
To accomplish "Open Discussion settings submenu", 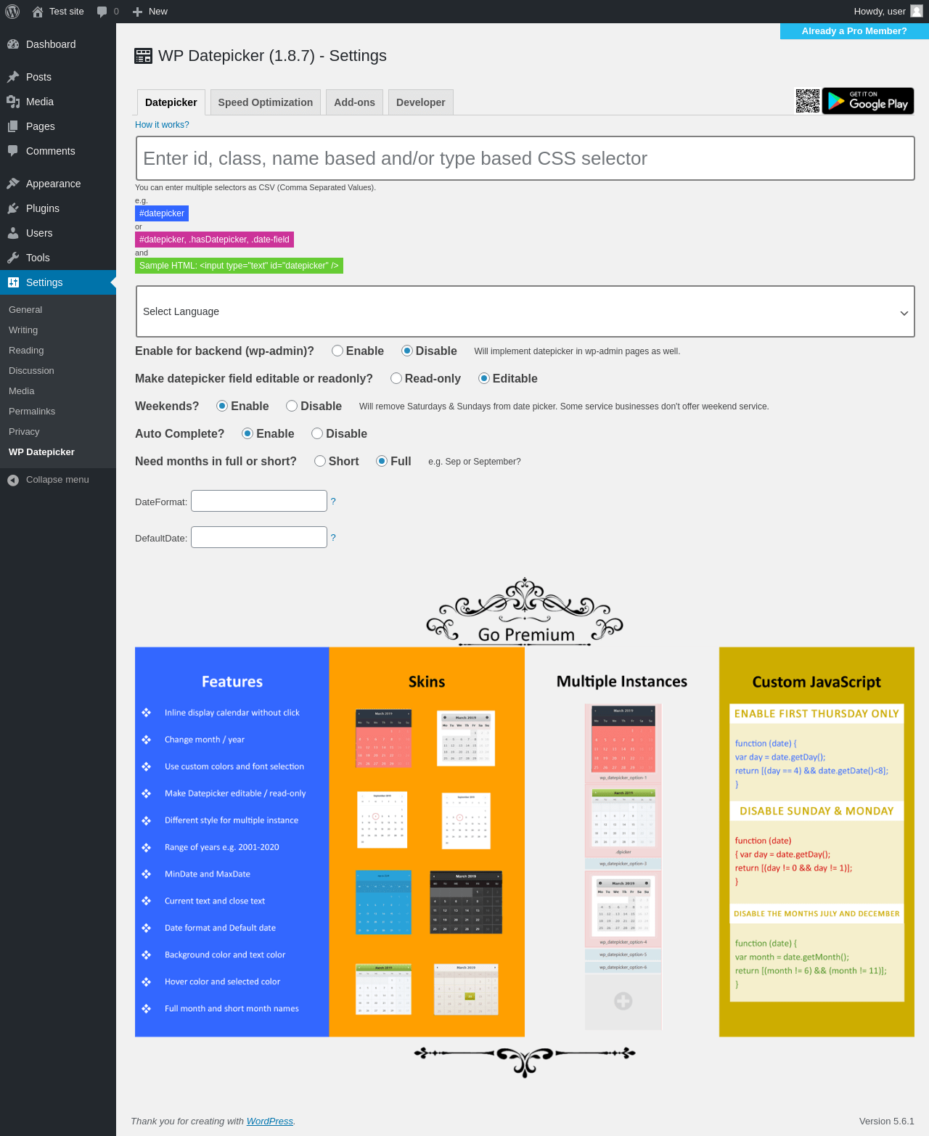I will point(31,371).
